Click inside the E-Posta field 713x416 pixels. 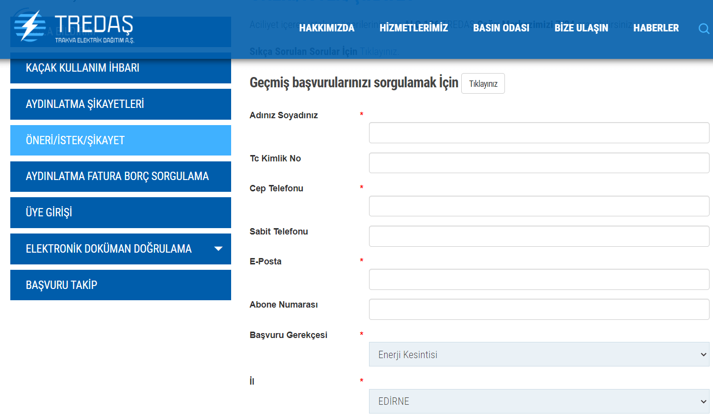coord(538,279)
